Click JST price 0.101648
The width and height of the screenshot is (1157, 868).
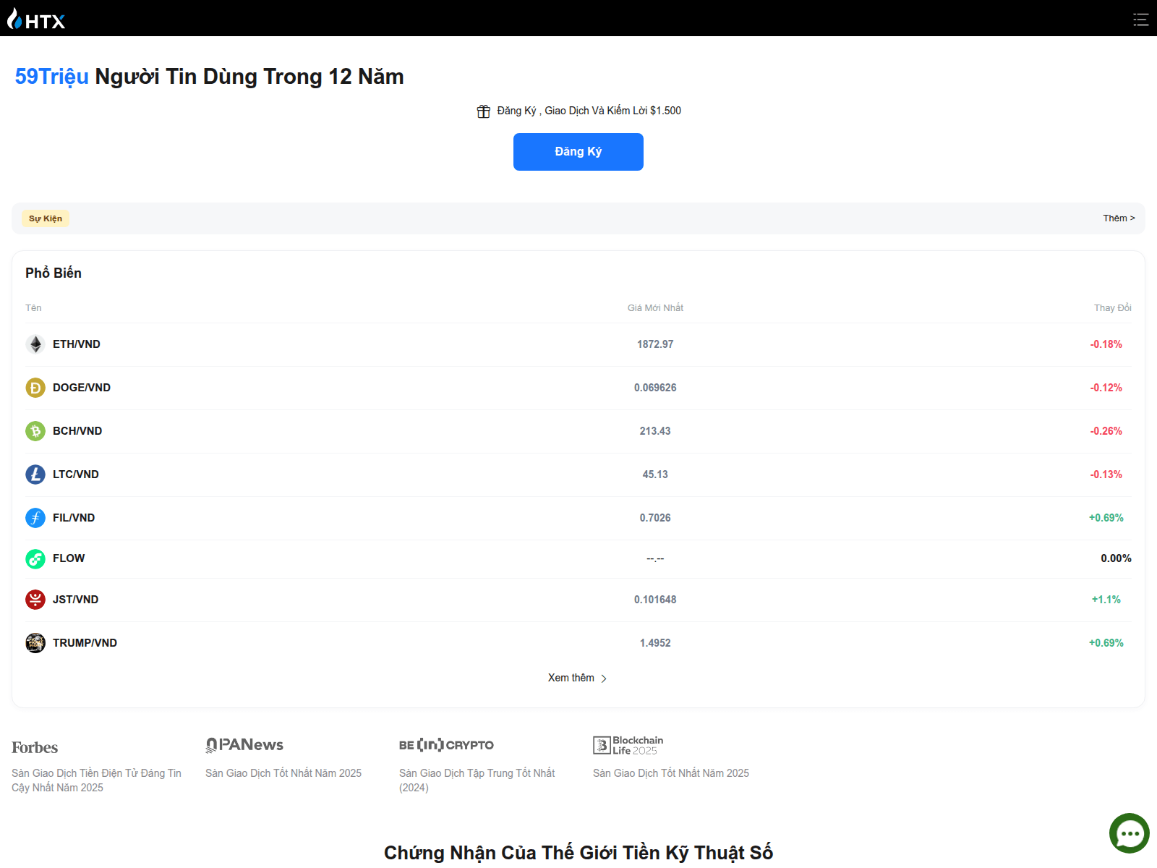(655, 600)
